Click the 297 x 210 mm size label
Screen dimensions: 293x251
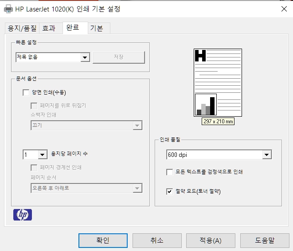pos(218,122)
